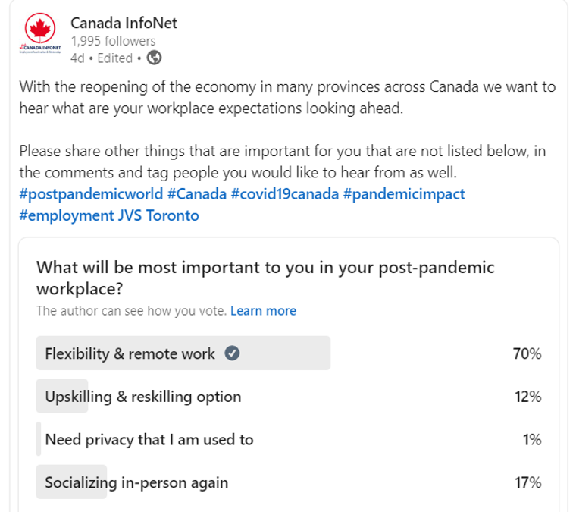Click the Canada InfoNet maple leaf logo
576x512 pixels.
point(40,33)
